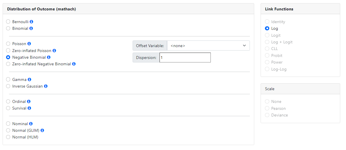This screenshot has height=150, width=346.
Task: Click the info icon next to Ordinal
Action: [x=29, y=101]
